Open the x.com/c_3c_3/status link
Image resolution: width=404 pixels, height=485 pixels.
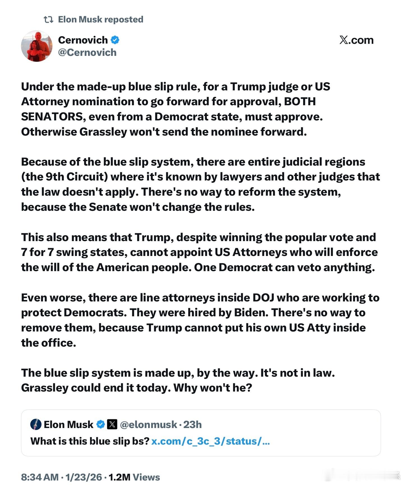tap(211, 441)
